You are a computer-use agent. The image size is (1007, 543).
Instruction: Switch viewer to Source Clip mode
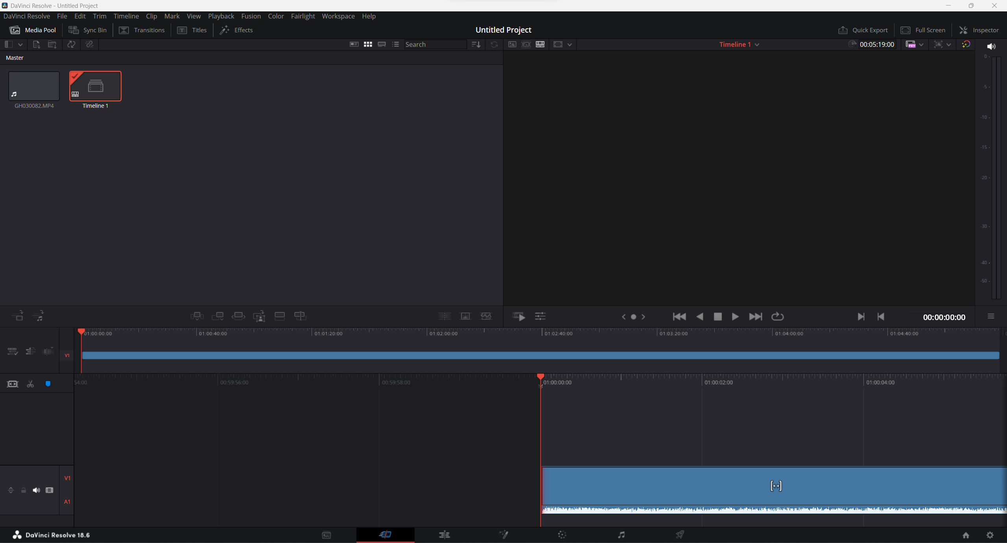(x=512, y=44)
